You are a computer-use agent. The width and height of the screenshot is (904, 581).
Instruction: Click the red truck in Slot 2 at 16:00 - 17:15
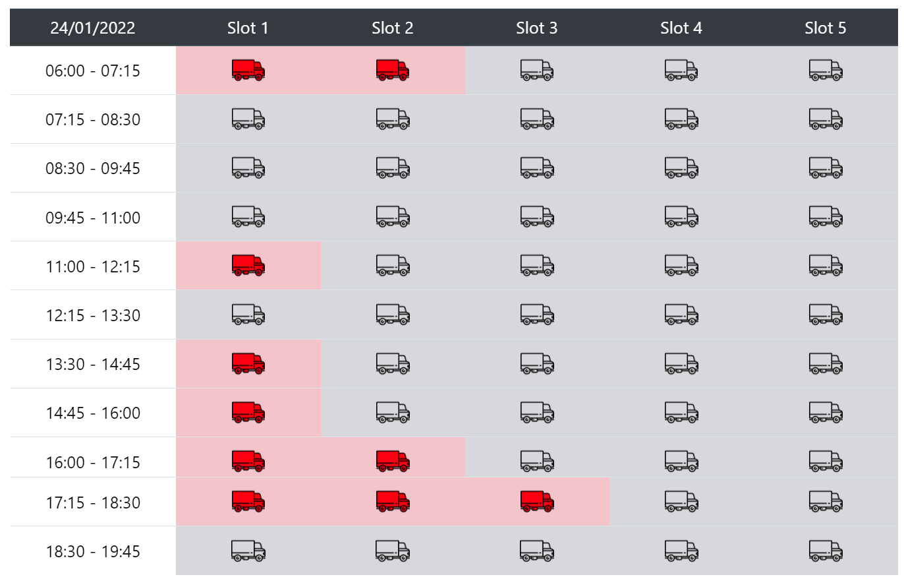[x=393, y=462]
